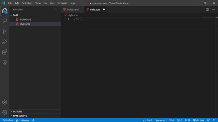Open the Edit menu
The image size is (218, 122).
pos(17,3)
